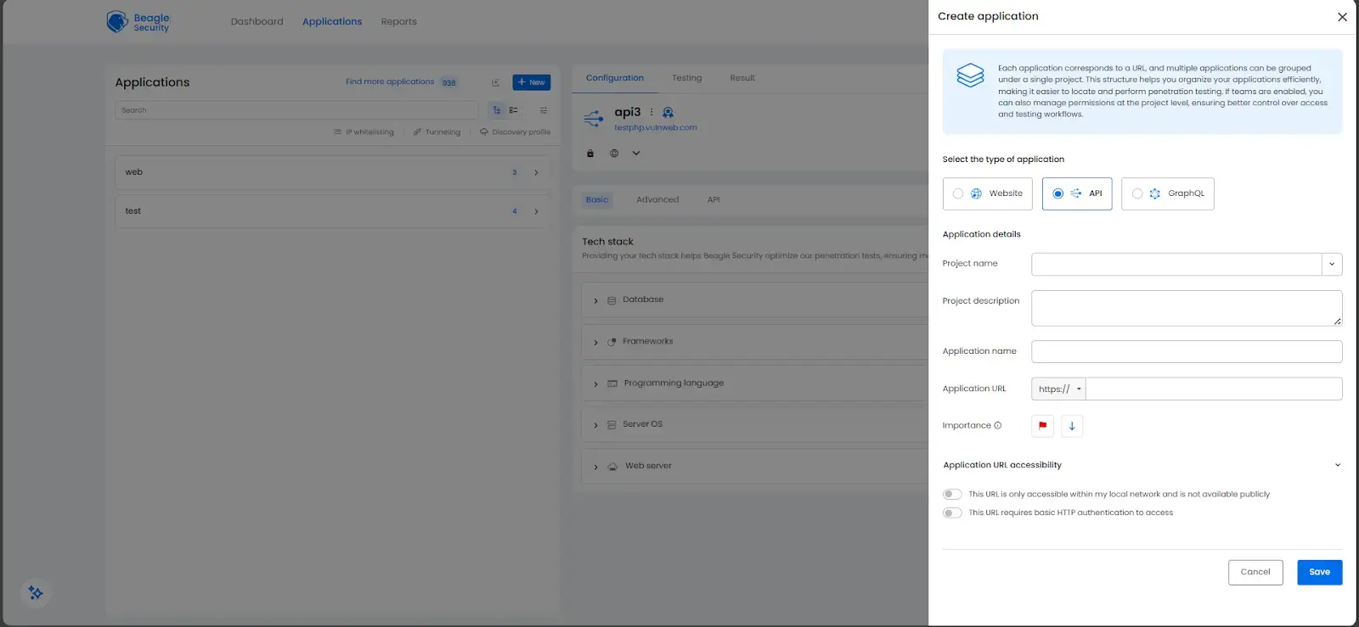
Task: Click the Beagle Security logo
Action: pos(138,22)
